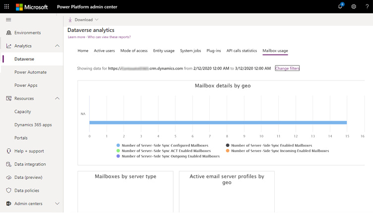Switch to the Active users tab

(x=104, y=51)
